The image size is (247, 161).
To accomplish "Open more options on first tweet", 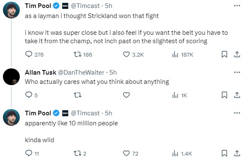I will [x=237, y=6].
